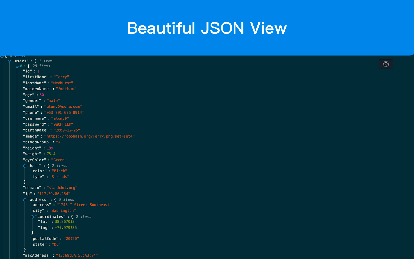Viewport: 414px width, 259px height.
Task: Select the "firstName" value "Terry"
Action: click(x=61, y=77)
